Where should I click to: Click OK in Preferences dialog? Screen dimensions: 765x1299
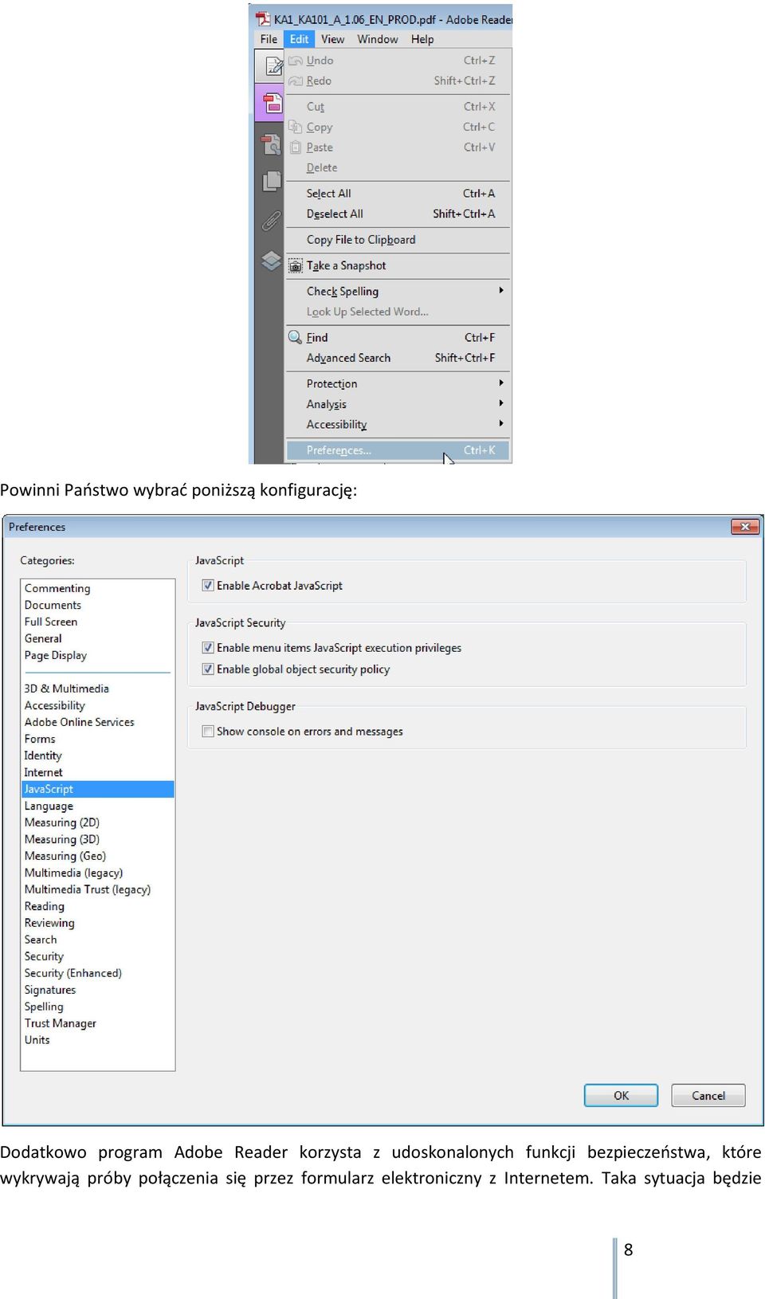[x=621, y=1096]
